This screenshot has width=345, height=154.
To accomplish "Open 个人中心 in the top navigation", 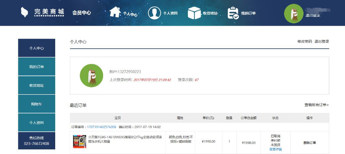I will click(x=130, y=14).
